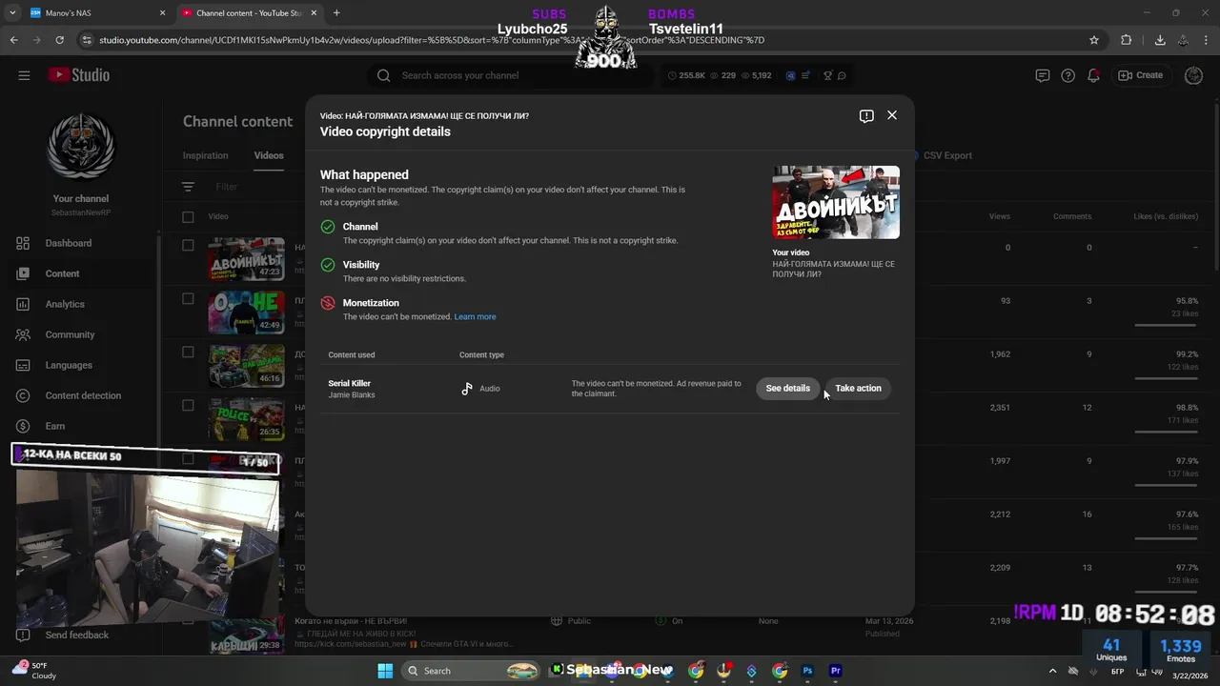Switch to the Videos tab
Screen dimensions: 1220x686
[269, 155]
